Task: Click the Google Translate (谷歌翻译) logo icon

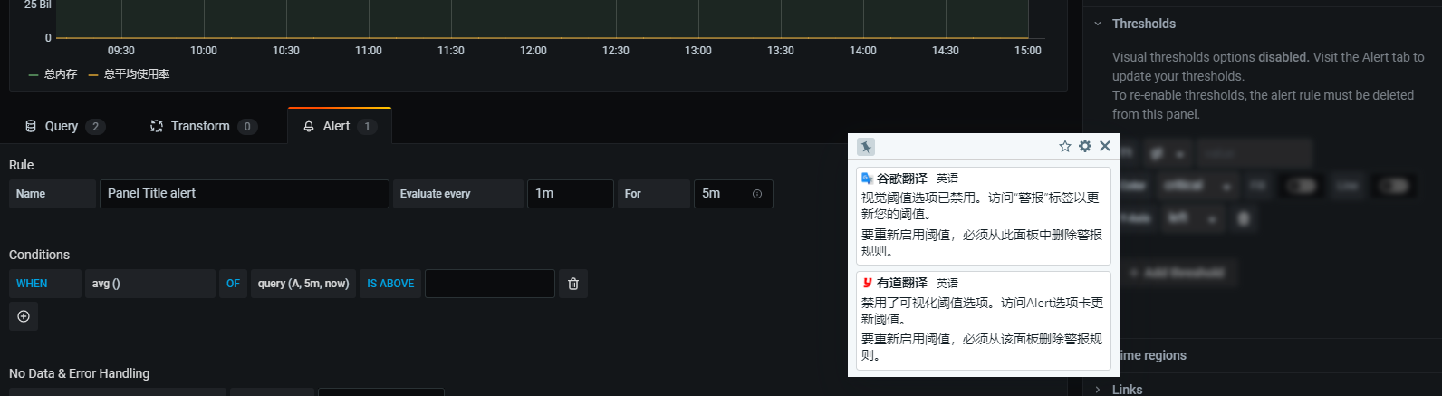Action: (867, 179)
